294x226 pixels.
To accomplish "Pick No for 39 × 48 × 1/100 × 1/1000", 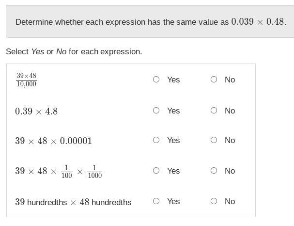I will pos(214,171).
